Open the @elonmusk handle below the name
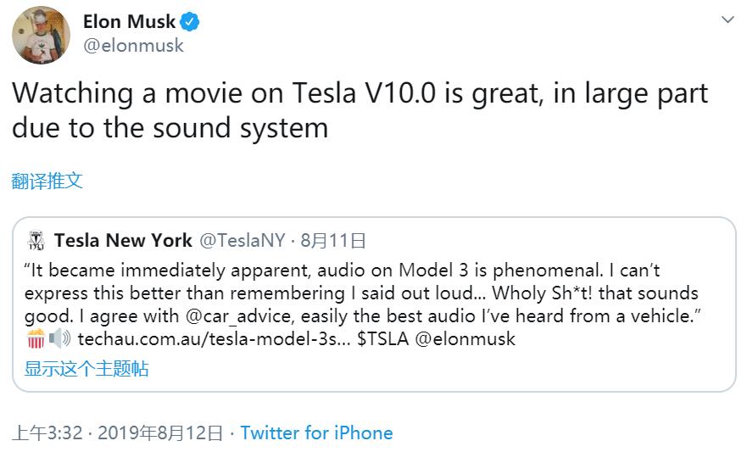 click(x=133, y=46)
